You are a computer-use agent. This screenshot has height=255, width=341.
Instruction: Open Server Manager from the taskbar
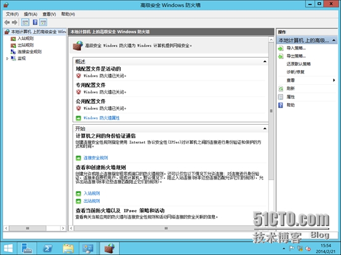pos(27,248)
